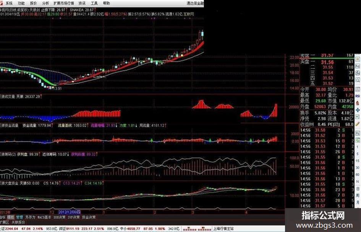Click the highlighted date 2012/12/06 marker
The width and height of the screenshot is (361, 232).
tap(70, 212)
